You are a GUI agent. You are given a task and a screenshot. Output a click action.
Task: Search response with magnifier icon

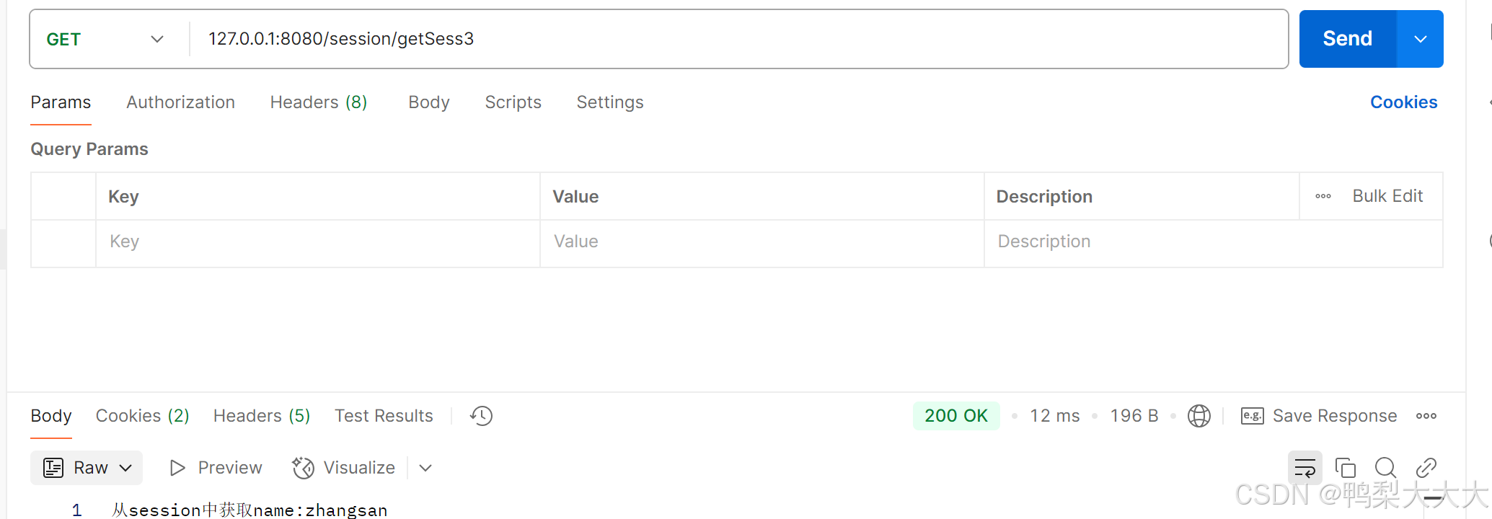pos(1385,468)
